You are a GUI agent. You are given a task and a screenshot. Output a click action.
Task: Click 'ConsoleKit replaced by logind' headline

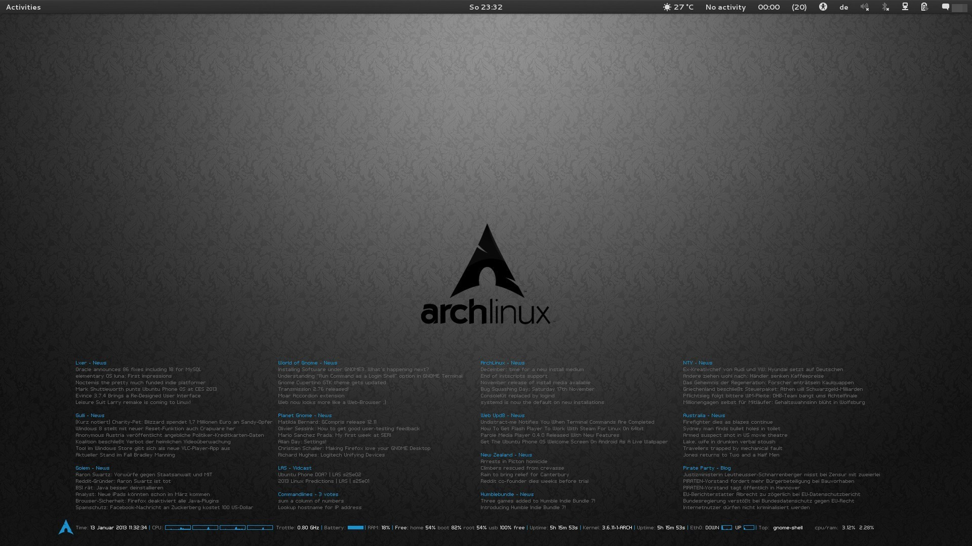click(517, 395)
